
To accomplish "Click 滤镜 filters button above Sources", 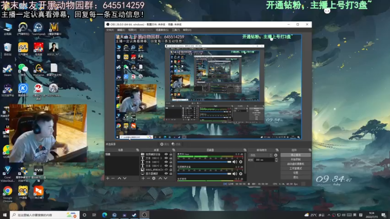I will pyautogui.click(x=176, y=144).
